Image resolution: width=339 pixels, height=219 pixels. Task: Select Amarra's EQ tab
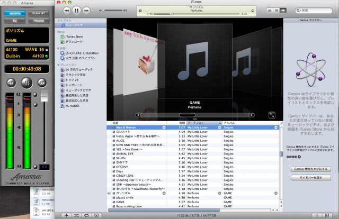coord(15,21)
